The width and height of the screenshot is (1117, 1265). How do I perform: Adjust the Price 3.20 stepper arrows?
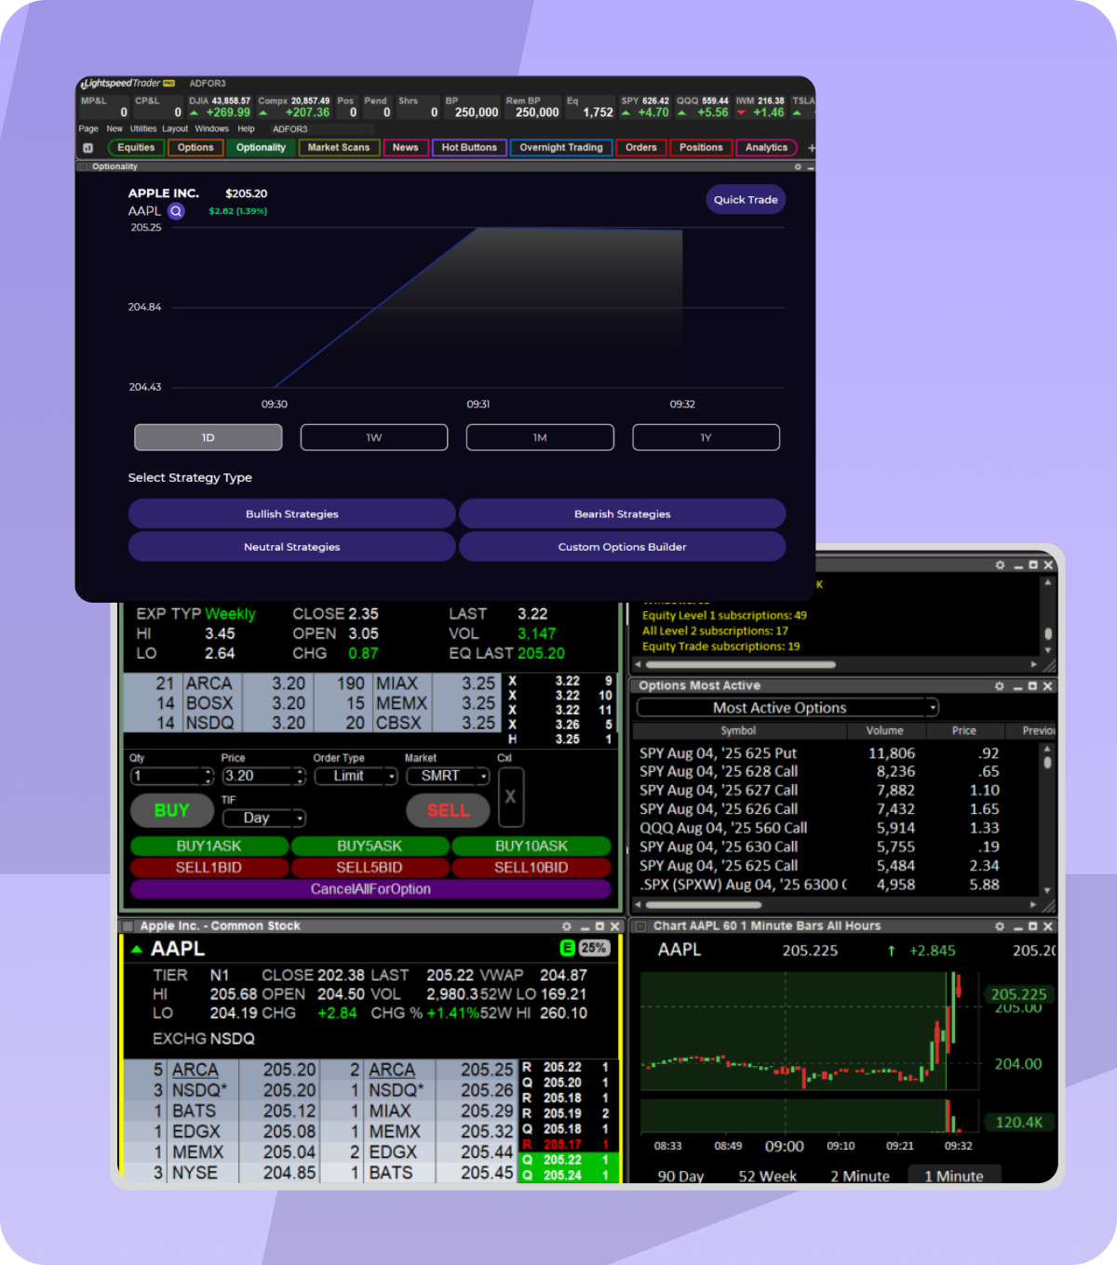tap(300, 776)
